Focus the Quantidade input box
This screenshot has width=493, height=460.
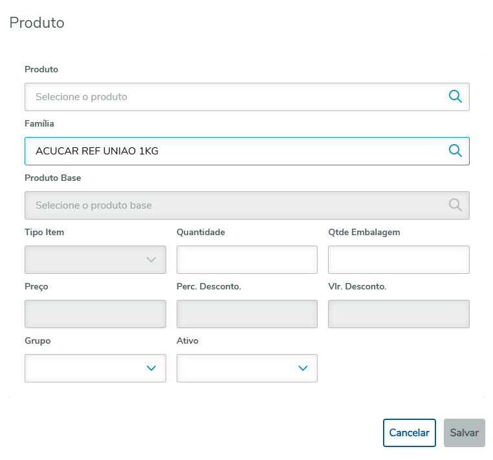click(246, 260)
